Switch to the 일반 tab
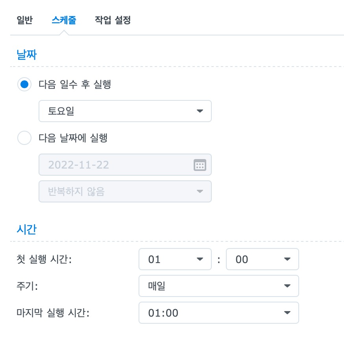Image resolution: width=344 pixels, height=356 pixels. 25,20
